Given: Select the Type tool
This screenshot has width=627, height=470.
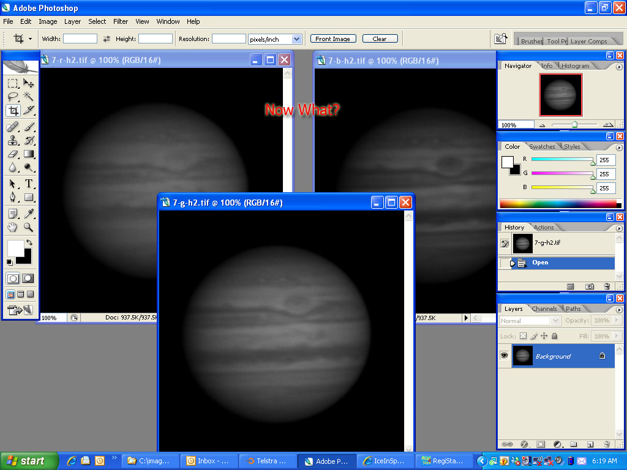Looking at the screenshot, I should 28,184.
